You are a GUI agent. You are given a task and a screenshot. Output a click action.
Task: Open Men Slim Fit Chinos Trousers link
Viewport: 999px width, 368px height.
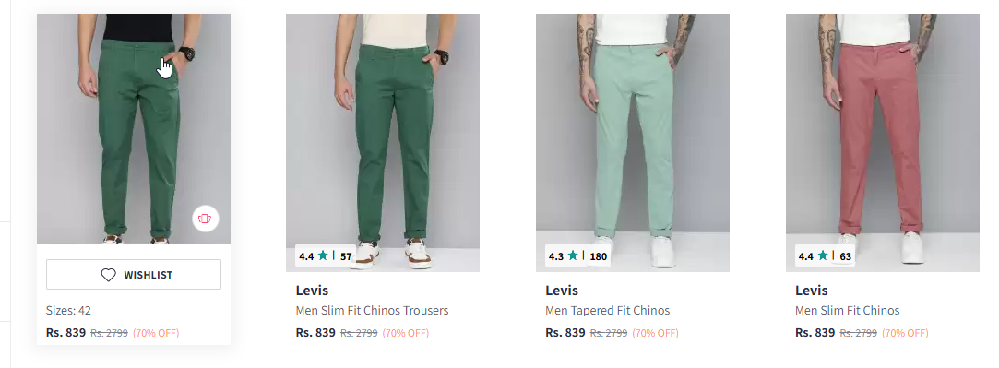[372, 311]
